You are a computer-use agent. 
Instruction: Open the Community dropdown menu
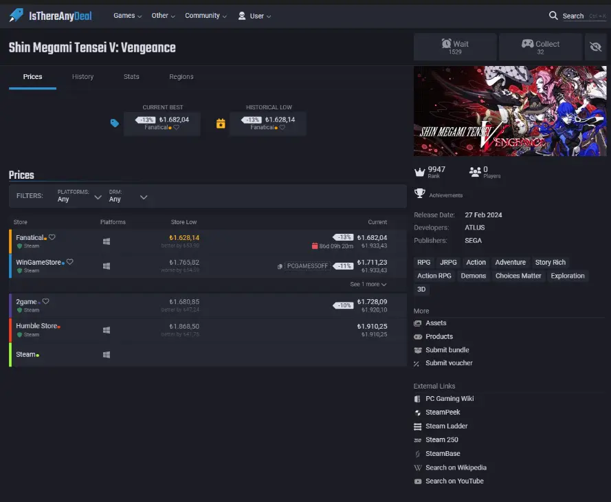(205, 16)
